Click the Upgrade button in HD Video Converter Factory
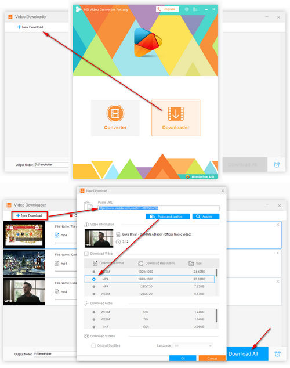Screen dimensions: 290x368 168,9
